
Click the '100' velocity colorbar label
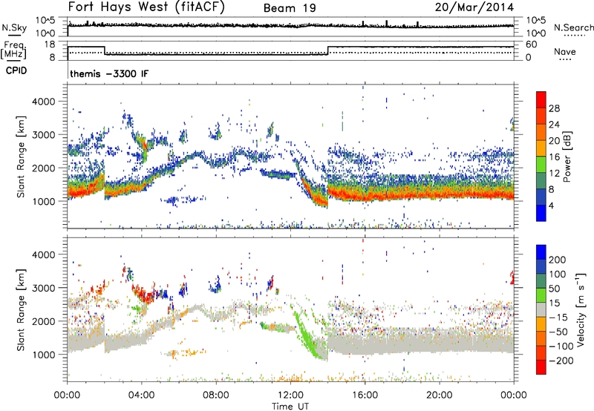[x=558, y=274]
